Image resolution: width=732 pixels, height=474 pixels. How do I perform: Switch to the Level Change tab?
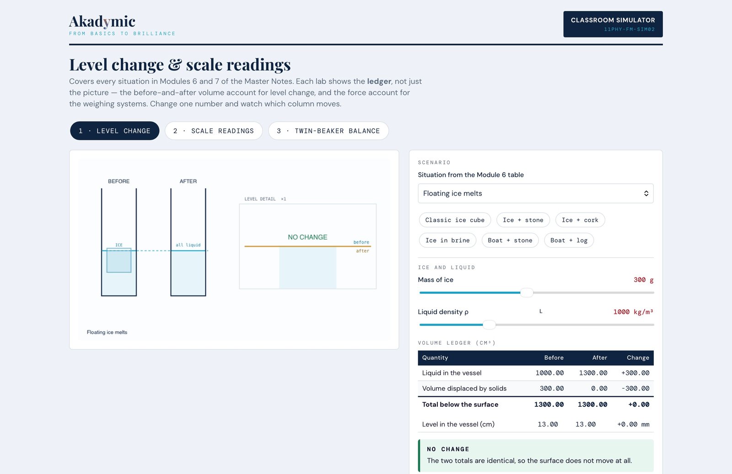click(x=114, y=131)
